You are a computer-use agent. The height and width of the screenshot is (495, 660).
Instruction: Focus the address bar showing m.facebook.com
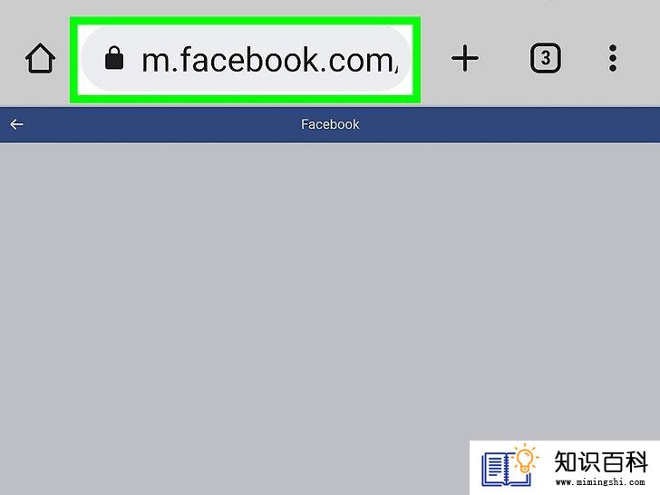tap(246, 59)
